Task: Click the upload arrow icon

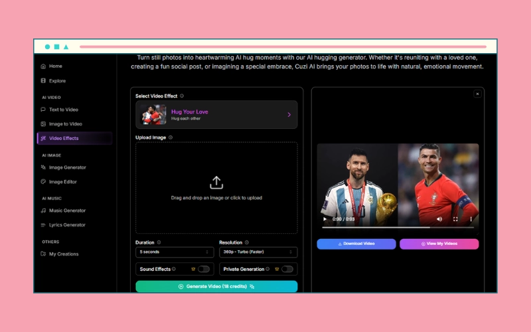Action: pos(216,183)
